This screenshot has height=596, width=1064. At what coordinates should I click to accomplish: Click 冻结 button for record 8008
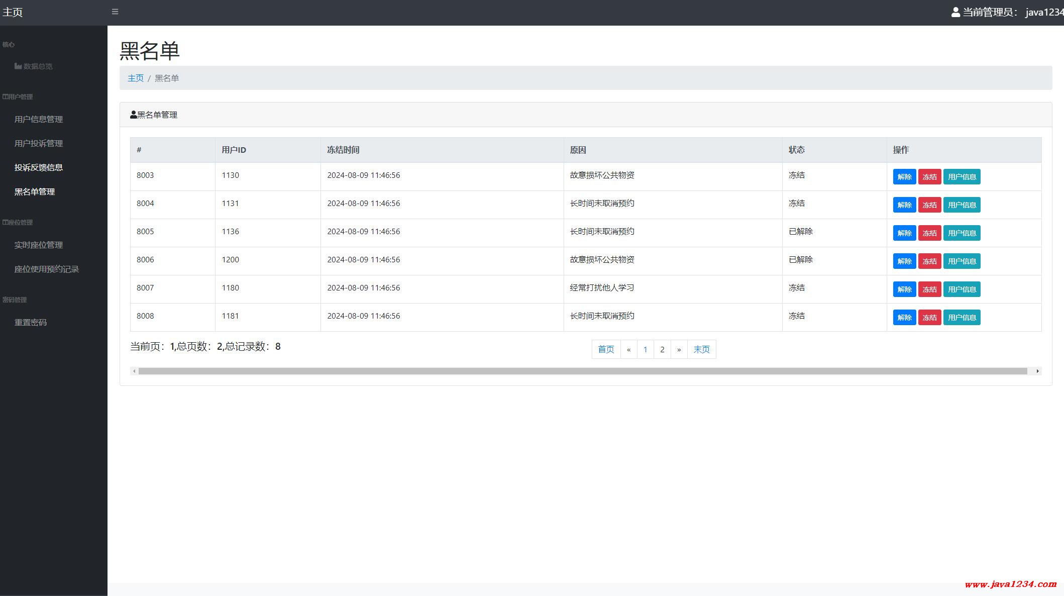click(929, 318)
